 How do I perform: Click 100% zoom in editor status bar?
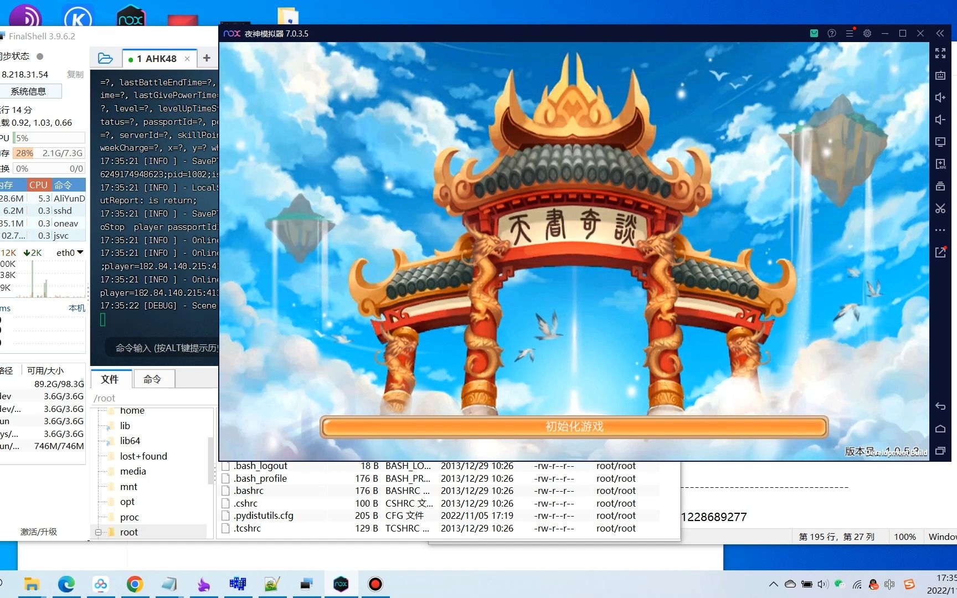pos(905,537)
